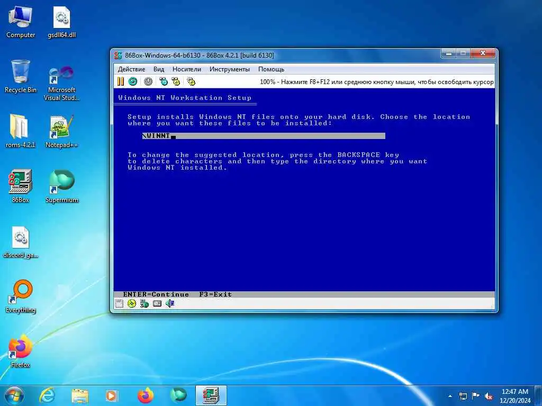
Task: Select the 86Box desktop icon
Action: click(21, 186)
